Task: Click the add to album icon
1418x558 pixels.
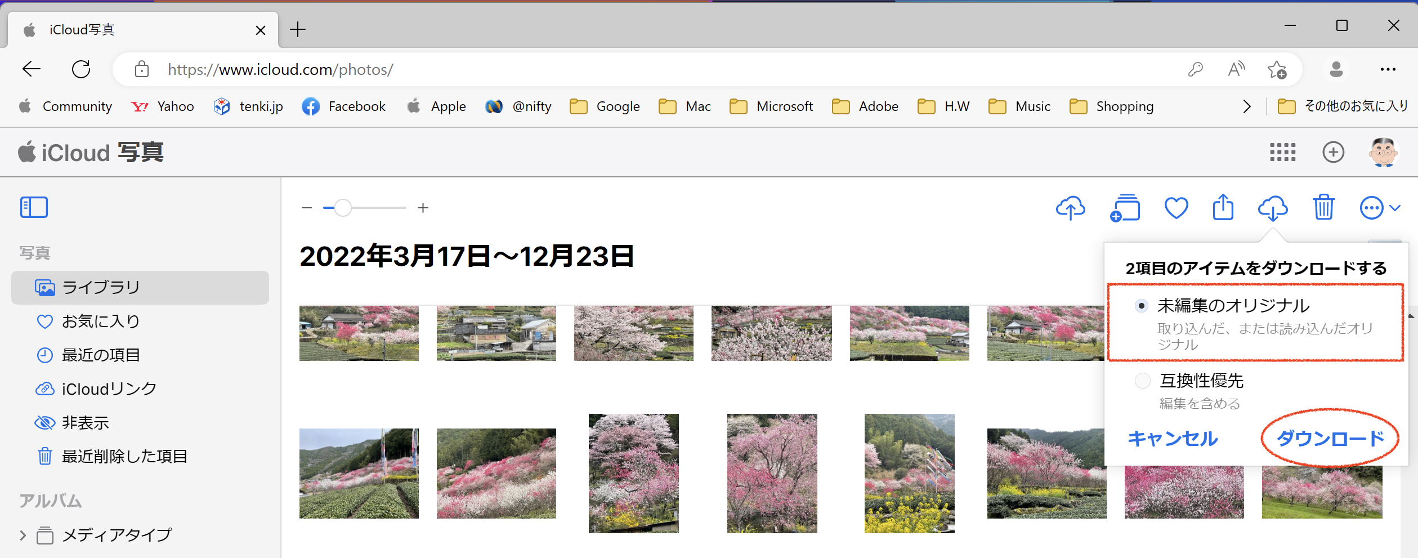Action: (1125, 208)
